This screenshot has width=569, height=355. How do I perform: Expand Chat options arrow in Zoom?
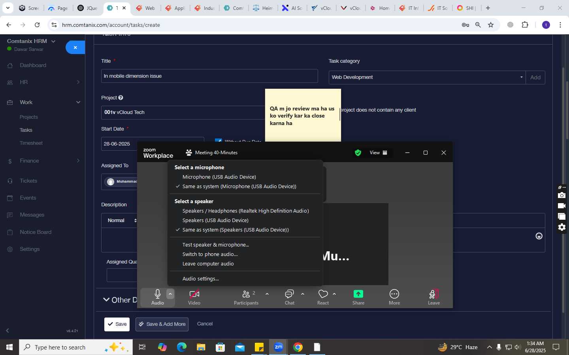pos(303,294)
